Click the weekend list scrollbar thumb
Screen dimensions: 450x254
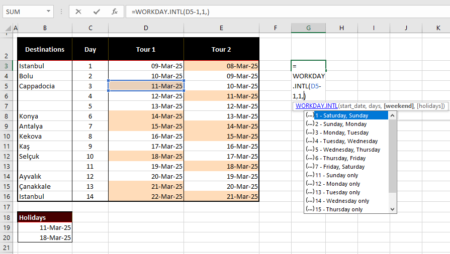pyautogui.click(x=393, y=156)
